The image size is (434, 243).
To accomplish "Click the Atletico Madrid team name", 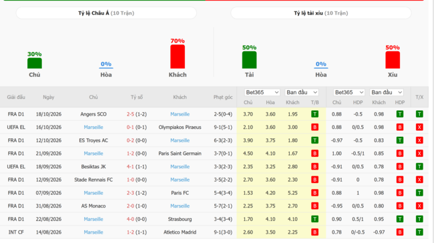I will tap(180, 232).
